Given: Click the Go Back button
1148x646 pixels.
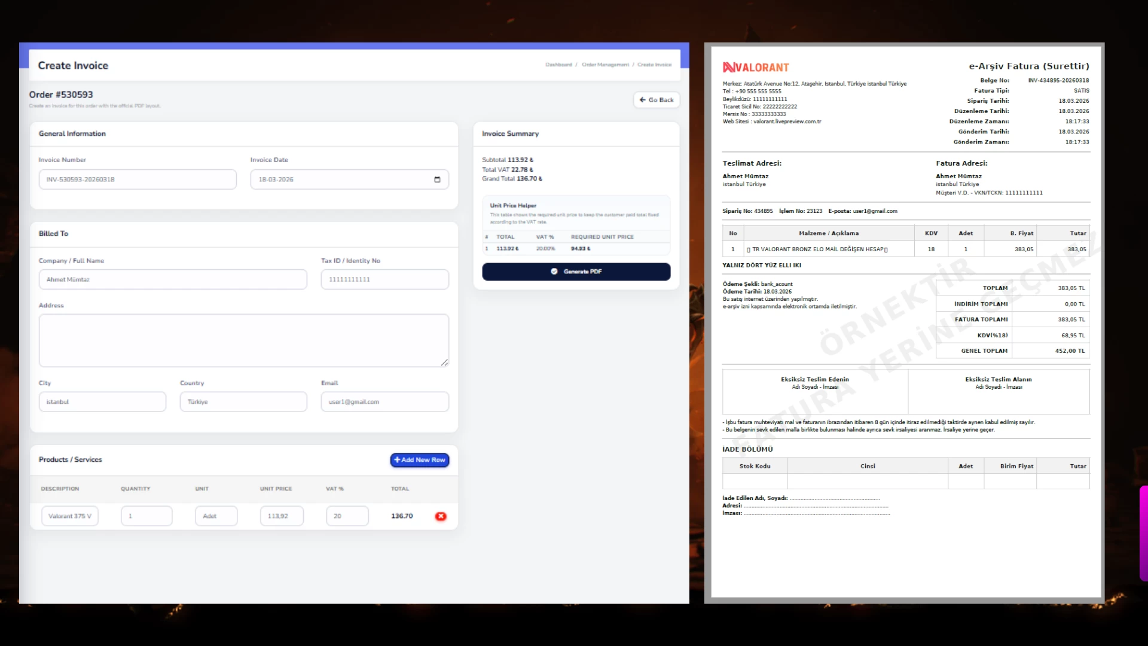Looking at the screenshot, I should point(657,100).
